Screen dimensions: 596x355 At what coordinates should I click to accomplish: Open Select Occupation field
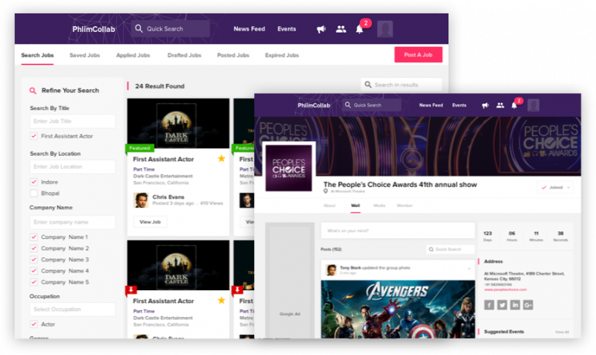click(x=72, y=310)
